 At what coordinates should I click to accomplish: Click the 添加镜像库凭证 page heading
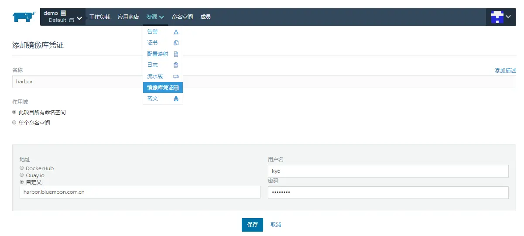[x=38, y=45]
